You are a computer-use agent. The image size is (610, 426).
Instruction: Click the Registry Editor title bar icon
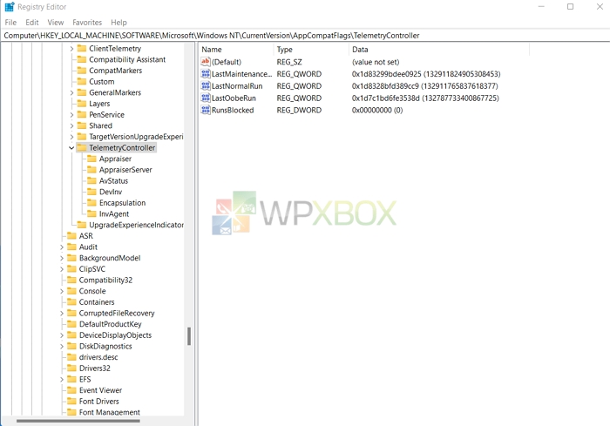(x=10, y=7)
